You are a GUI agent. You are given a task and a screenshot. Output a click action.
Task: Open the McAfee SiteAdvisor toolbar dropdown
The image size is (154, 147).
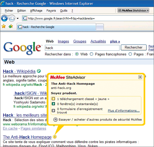tap(133, 10)
